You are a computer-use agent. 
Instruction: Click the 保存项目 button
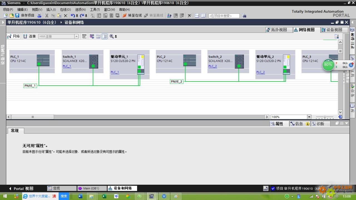click(x=25, y=16)
